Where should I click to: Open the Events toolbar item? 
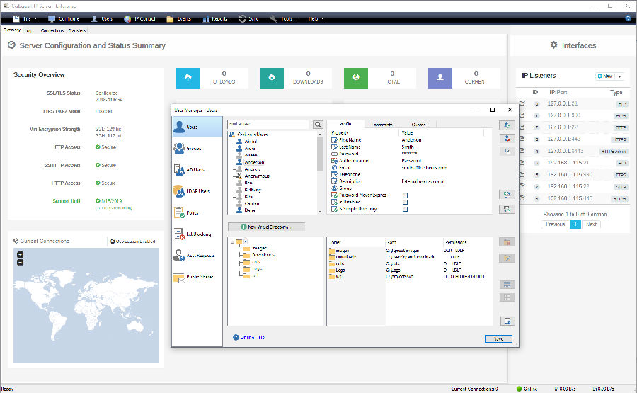coord(179,18)
